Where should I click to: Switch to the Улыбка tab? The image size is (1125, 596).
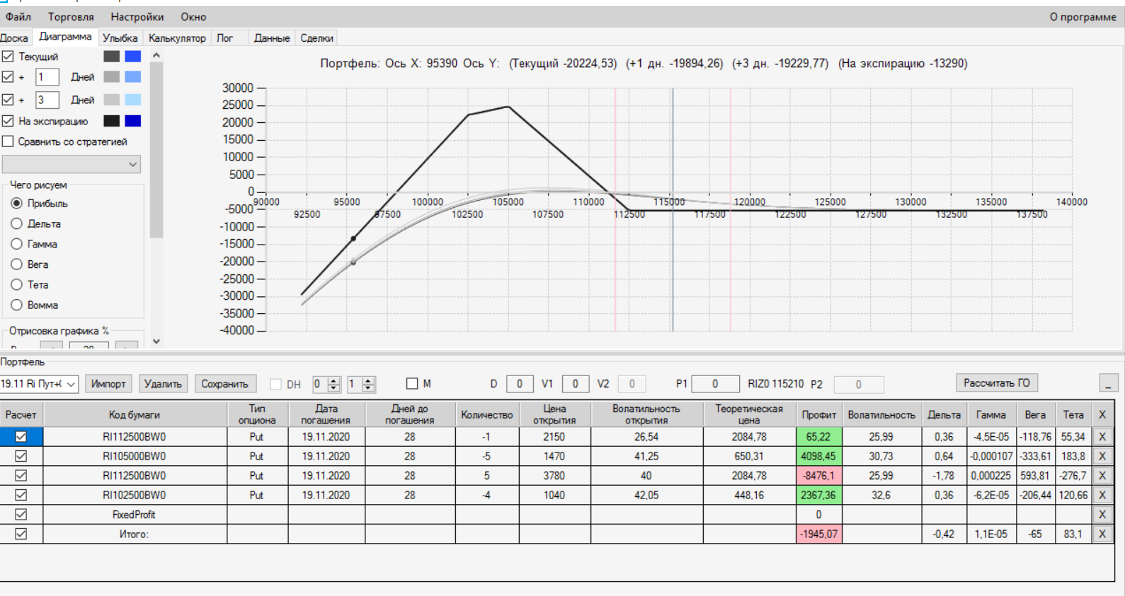(120, 38)
